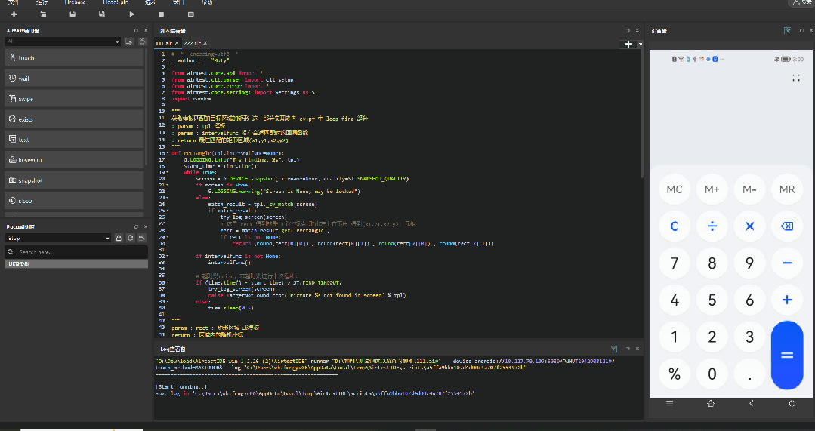Run the script with the play button
Image resolution: width=815 pixels, height=431 pixels.
click(x=131, y=14)
